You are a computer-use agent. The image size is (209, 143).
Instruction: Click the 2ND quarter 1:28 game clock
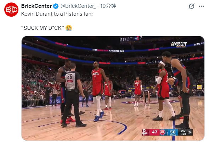(x=183, y=132)
